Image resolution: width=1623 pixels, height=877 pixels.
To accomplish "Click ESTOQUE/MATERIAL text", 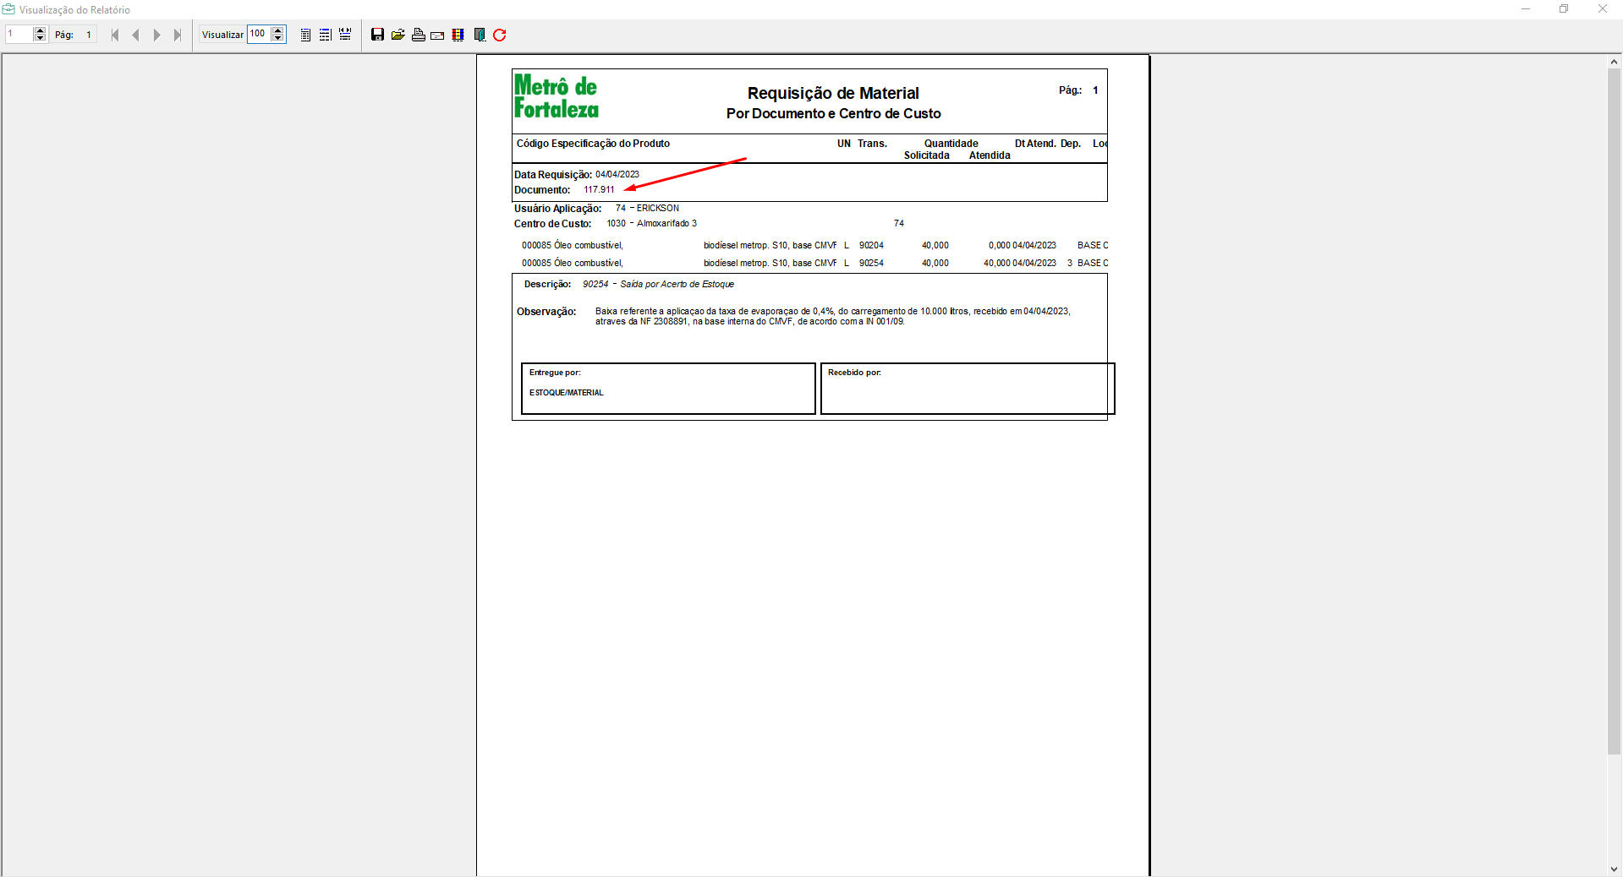I will [x=567, y=393].
